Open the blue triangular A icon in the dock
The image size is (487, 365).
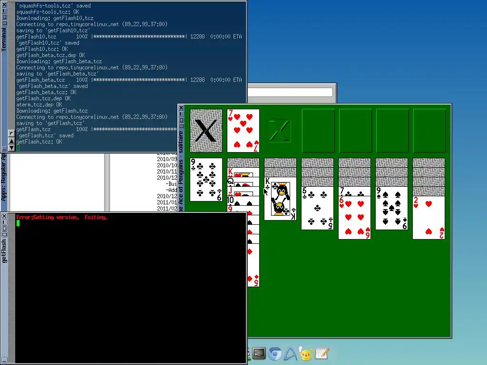[x=291, y=354]
